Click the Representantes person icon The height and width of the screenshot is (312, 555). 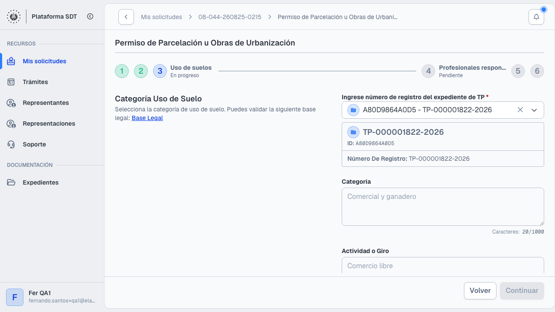11,103
